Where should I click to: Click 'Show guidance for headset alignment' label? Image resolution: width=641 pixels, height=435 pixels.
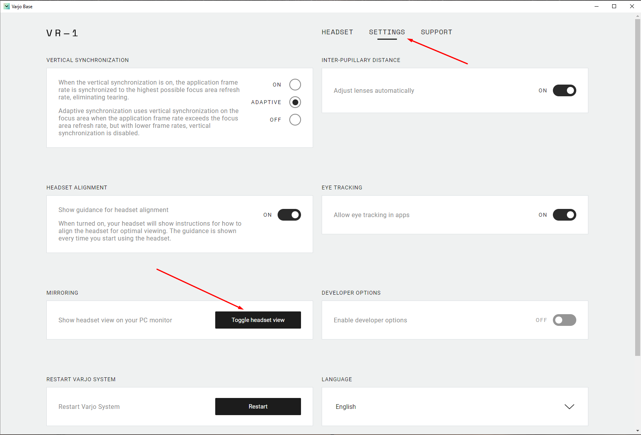[113, 210]
